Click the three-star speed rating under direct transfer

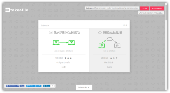(x=68, y=58)
